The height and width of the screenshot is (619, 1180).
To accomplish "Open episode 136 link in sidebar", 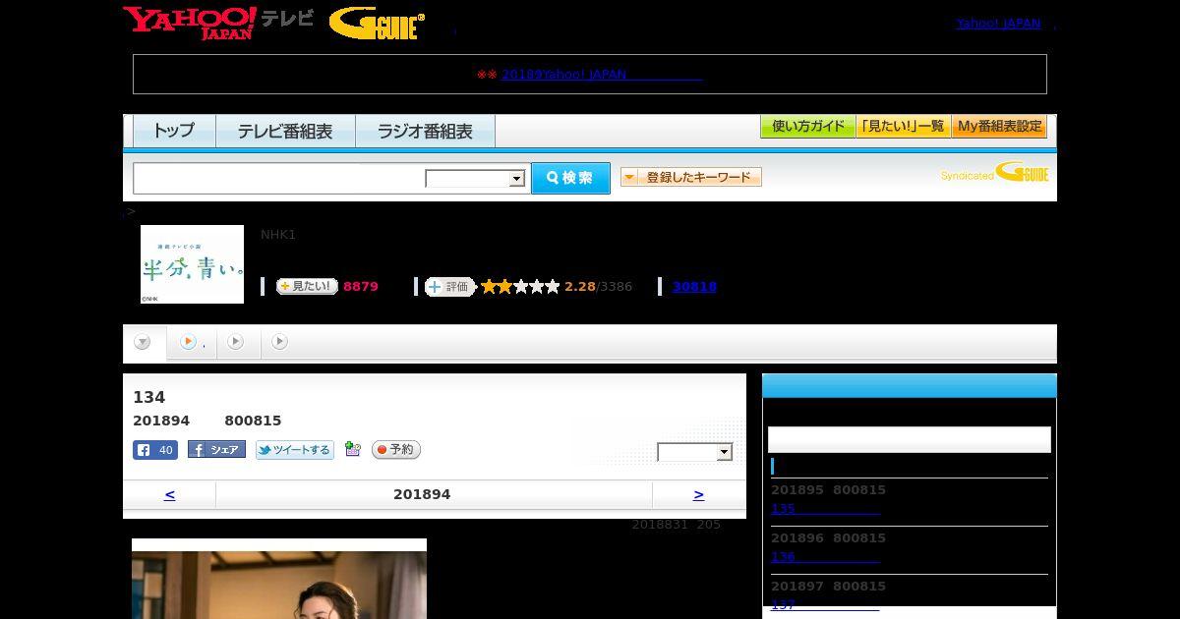I will tap(825, 557).
